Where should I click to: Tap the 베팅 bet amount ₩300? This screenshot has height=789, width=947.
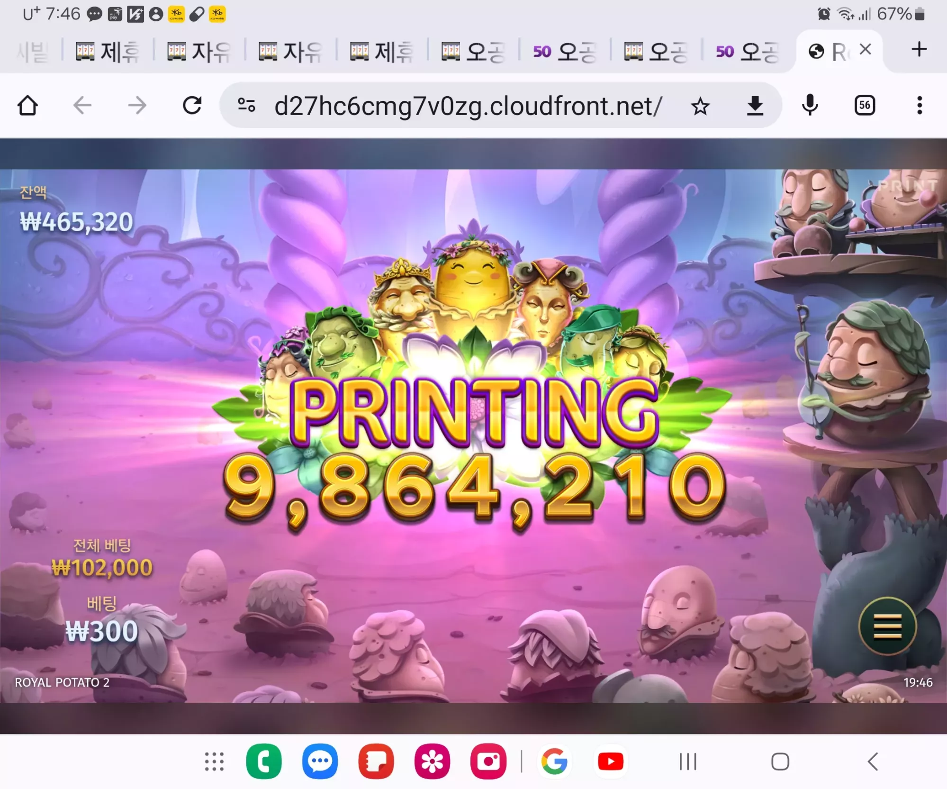[102, 631]
